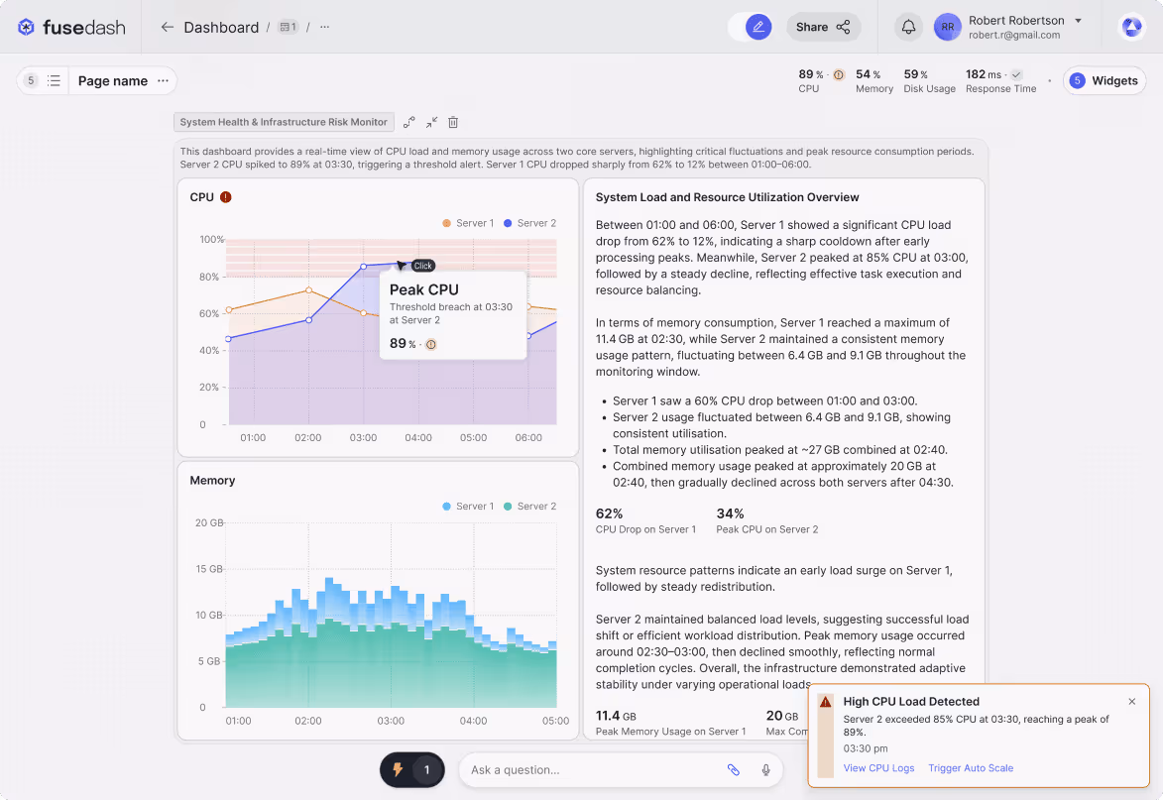Expand the breadcrumb ellipsis menu
Image resolution: width=1163 pixels, height=800 pixels.
coord(323,28)
